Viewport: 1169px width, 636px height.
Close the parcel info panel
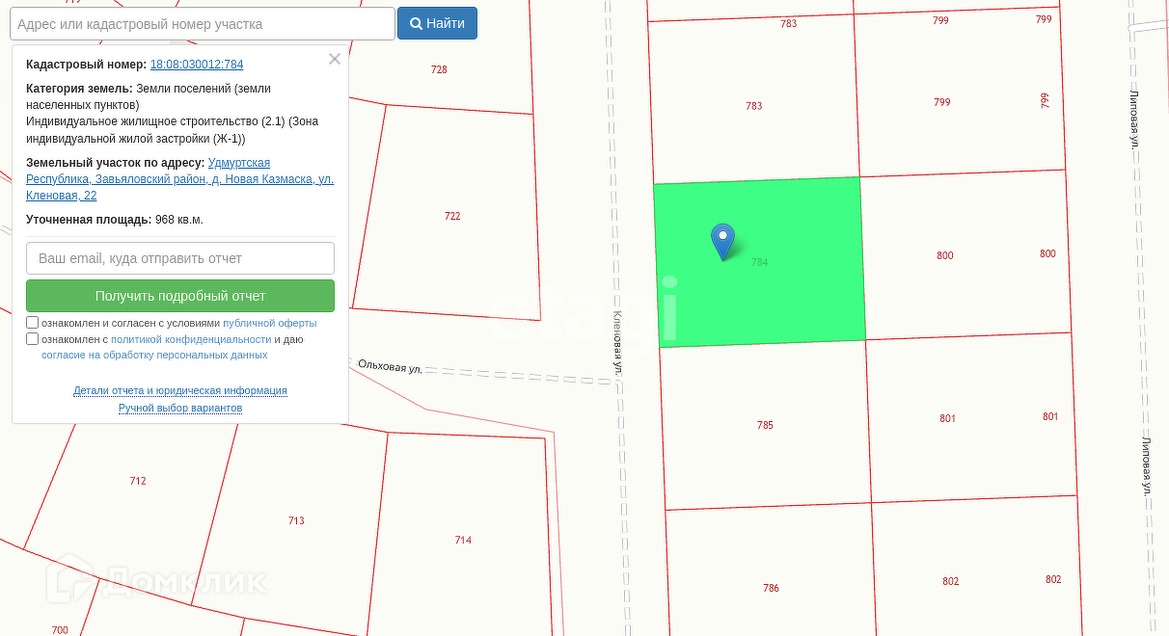(x=335, y=59)
